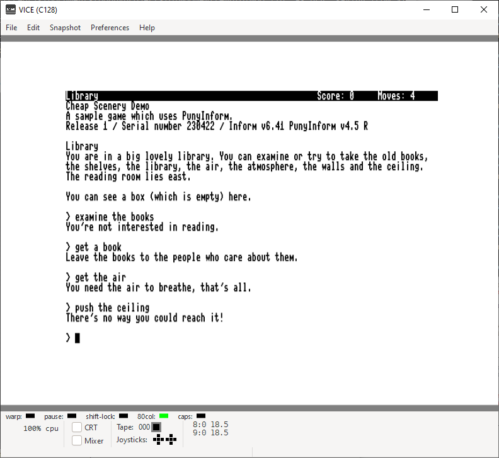Open the File menu

11,28
